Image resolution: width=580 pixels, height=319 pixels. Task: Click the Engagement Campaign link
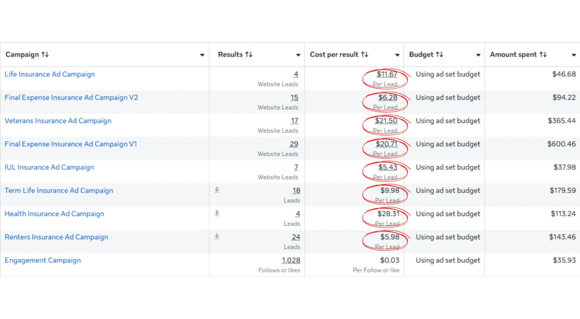coord(43,261)
